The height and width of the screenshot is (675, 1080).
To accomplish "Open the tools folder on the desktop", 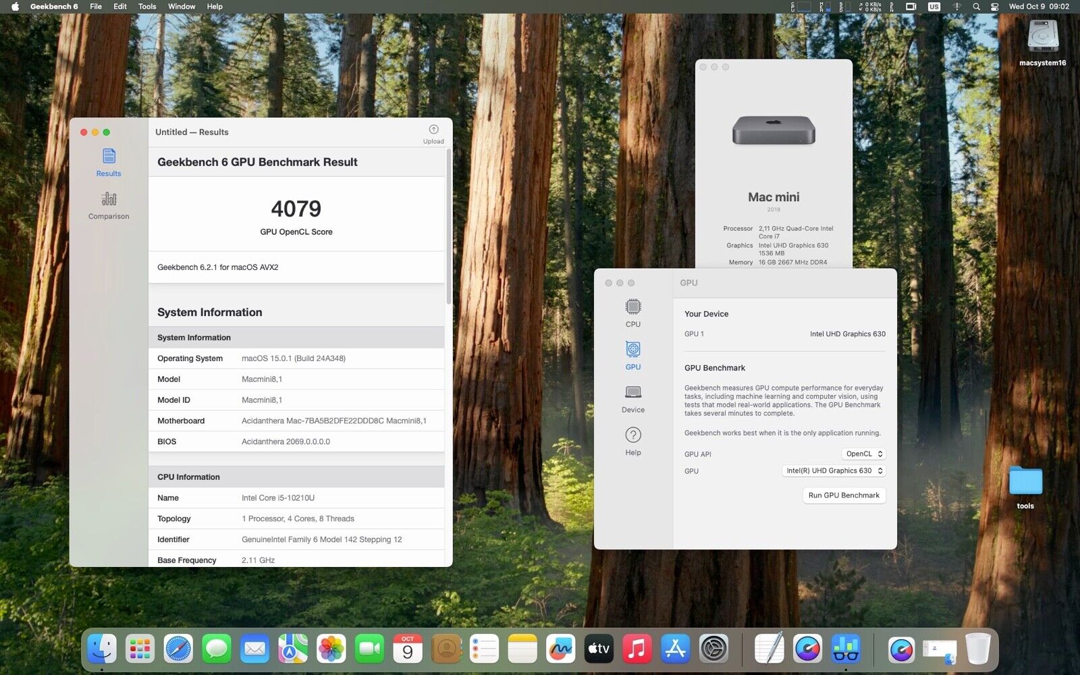I will 1025,487.
